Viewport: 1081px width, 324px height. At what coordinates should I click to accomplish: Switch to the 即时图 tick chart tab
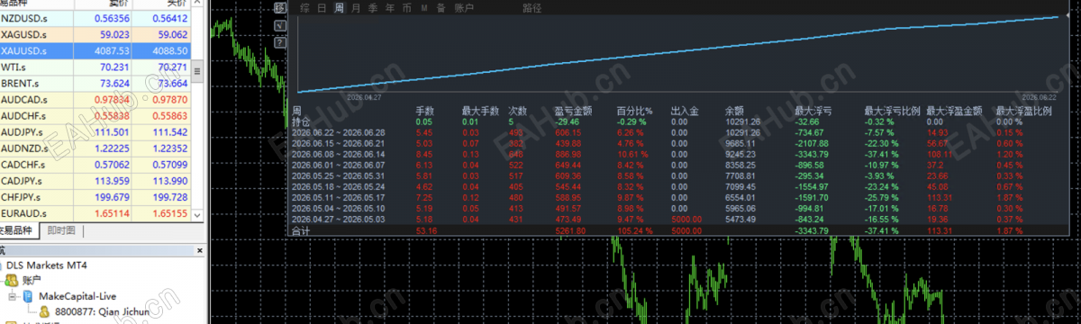point(61,230)
